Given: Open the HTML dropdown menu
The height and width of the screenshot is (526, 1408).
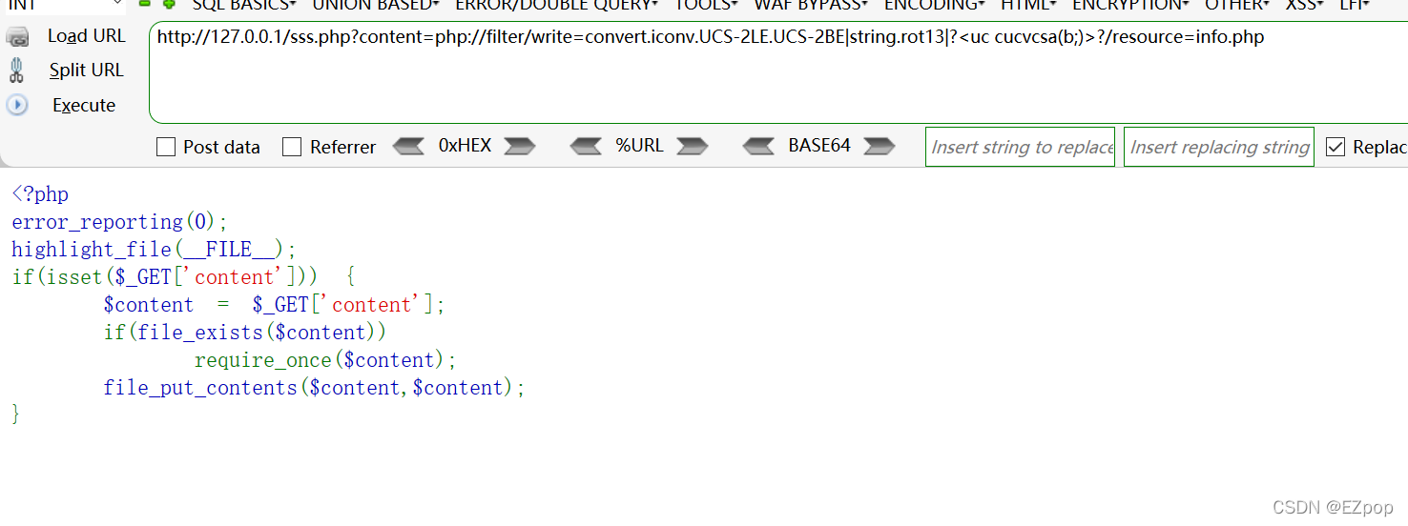Looking at the screenshot, I should click(x=1028, y=5).
